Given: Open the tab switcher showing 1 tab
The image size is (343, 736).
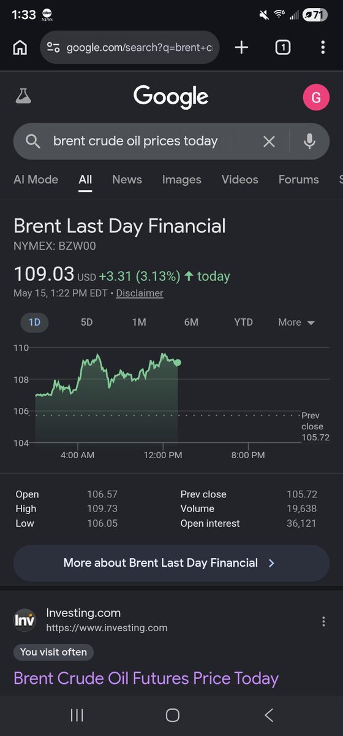Looking at the screenshot, I should point(282,47).
